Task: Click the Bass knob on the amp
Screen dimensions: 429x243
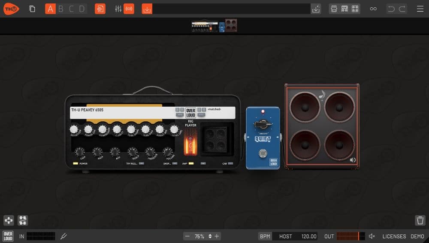Action: coord(97,152)
